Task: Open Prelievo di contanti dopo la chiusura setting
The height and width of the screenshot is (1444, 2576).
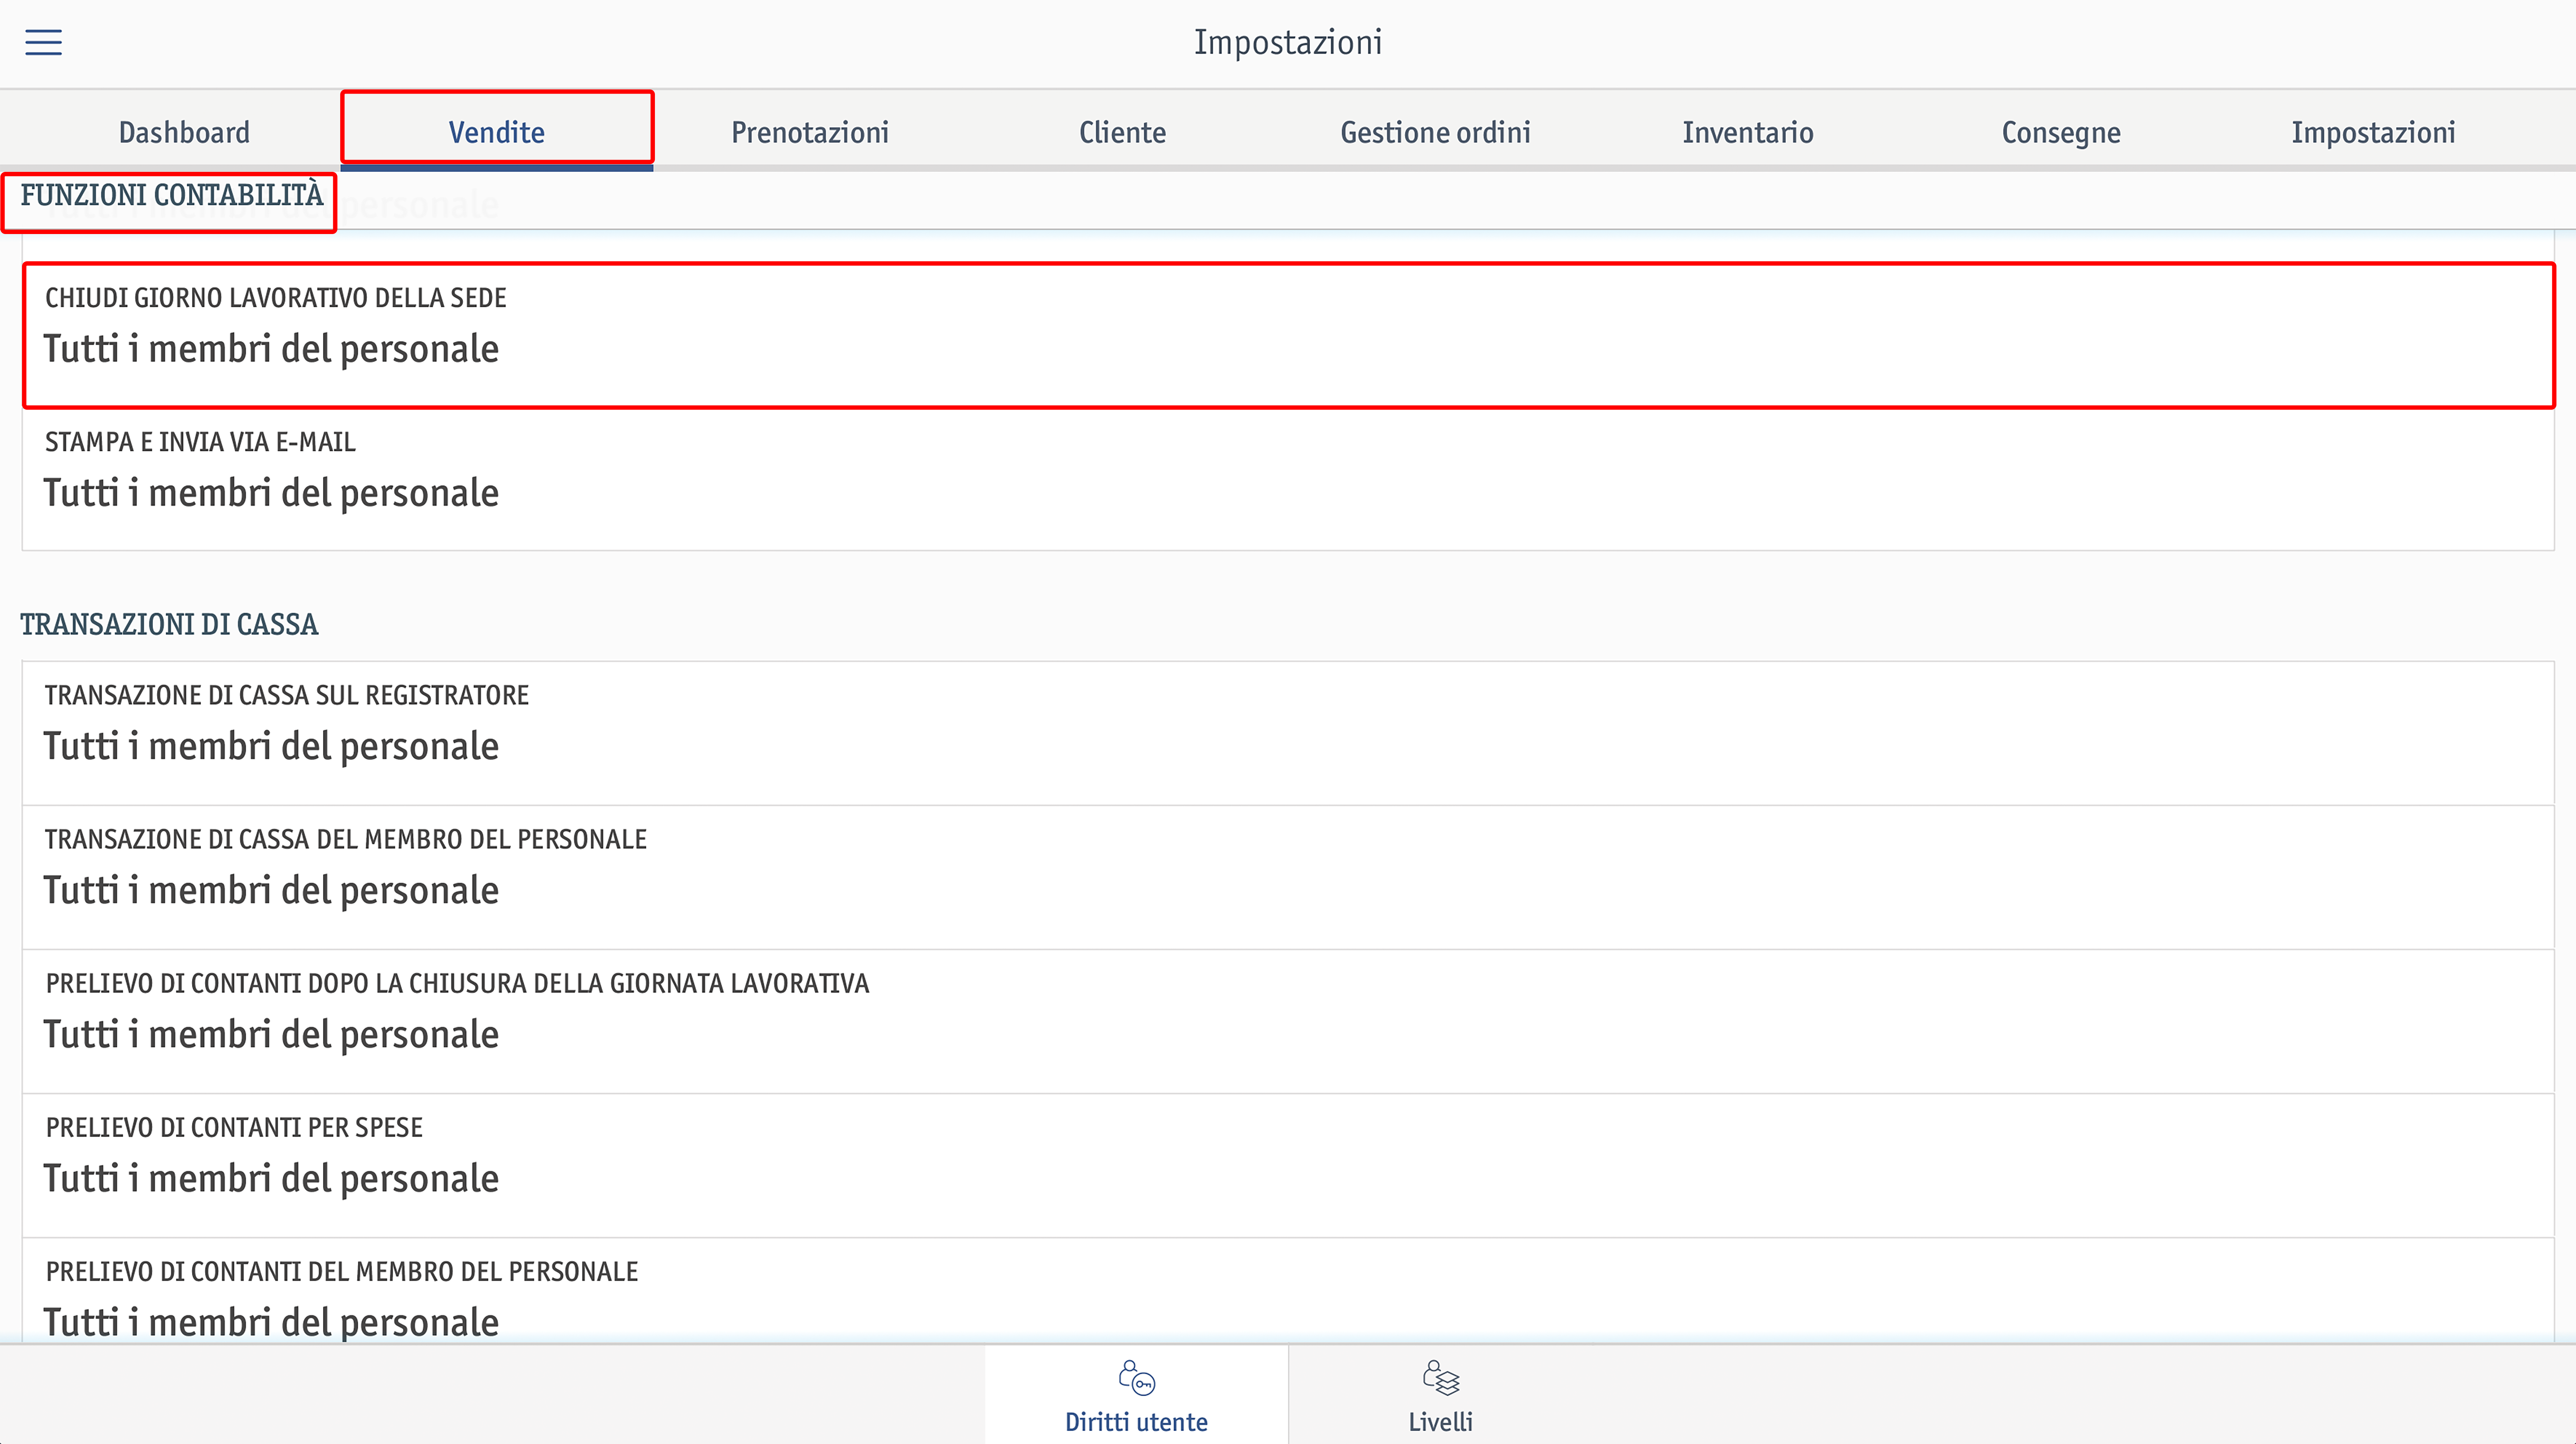Action: pyautogui.click(x=1288, y=1021)
